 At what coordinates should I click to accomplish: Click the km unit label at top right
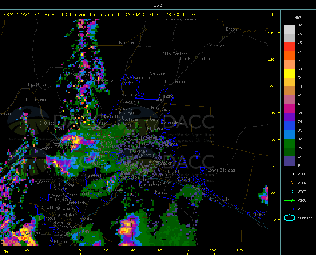[x=275, y=15]
